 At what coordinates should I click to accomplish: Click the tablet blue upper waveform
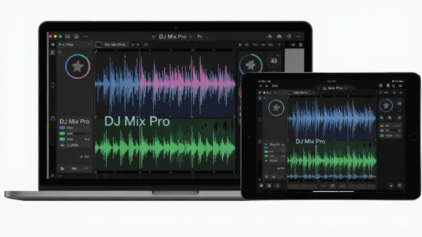click(332, 118)
